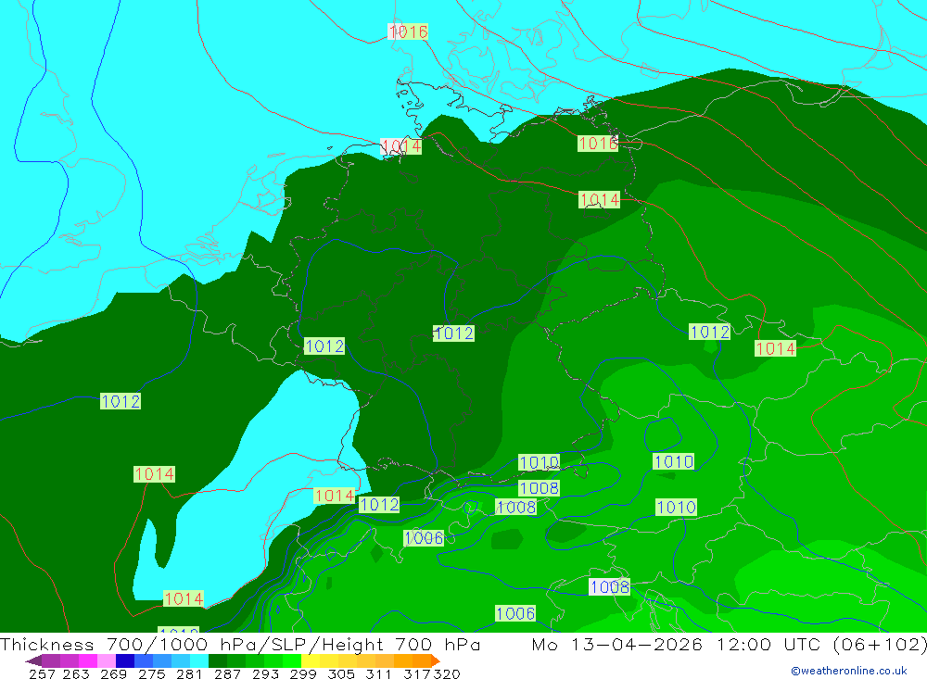927x679 pixels.
Task: Click the legend value 281
Action: (189, 673)
